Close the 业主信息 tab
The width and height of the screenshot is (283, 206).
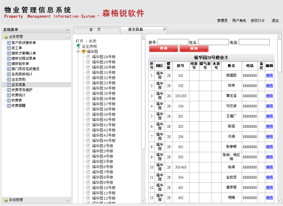(x=164, y=29)
